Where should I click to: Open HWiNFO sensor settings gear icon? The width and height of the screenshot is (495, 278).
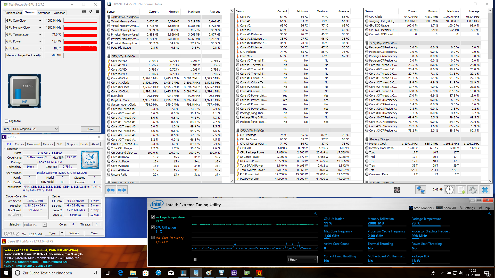click(473, 190)
